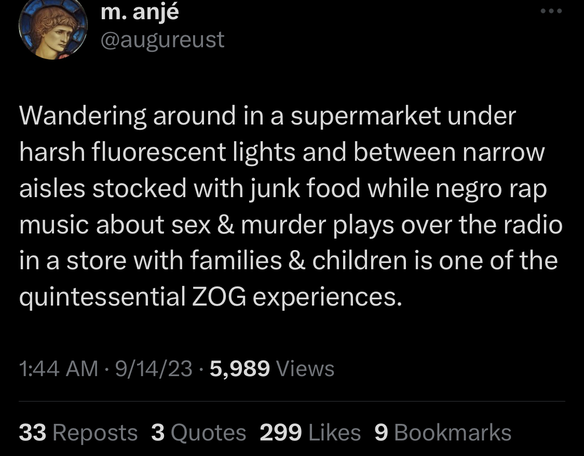Click the 3 quote count number
This screenshot has width=584, height=456.
(x=158, y=433)
